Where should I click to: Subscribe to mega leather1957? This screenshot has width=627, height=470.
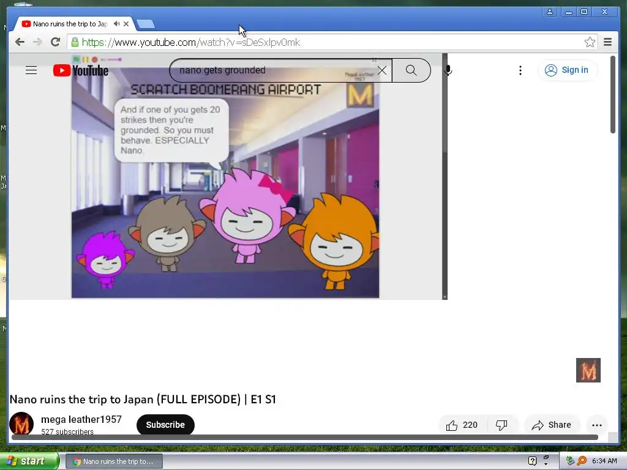(x=165, y=425)
